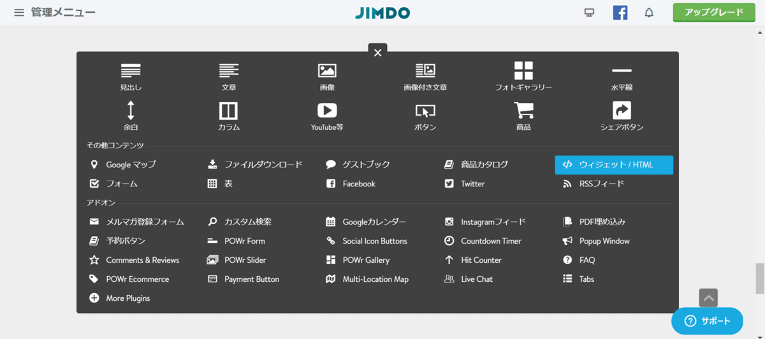Choose Payment Button add-on
Image resolution: width=765 pixels, height=339 pixels.
click(244, 279)
